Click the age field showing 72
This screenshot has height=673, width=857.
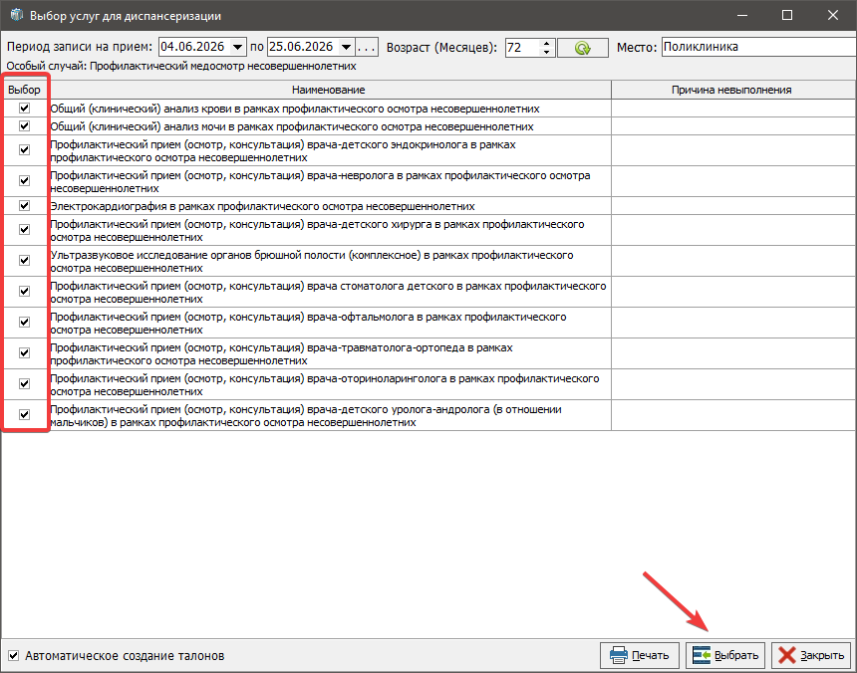[x=522, y=48]
